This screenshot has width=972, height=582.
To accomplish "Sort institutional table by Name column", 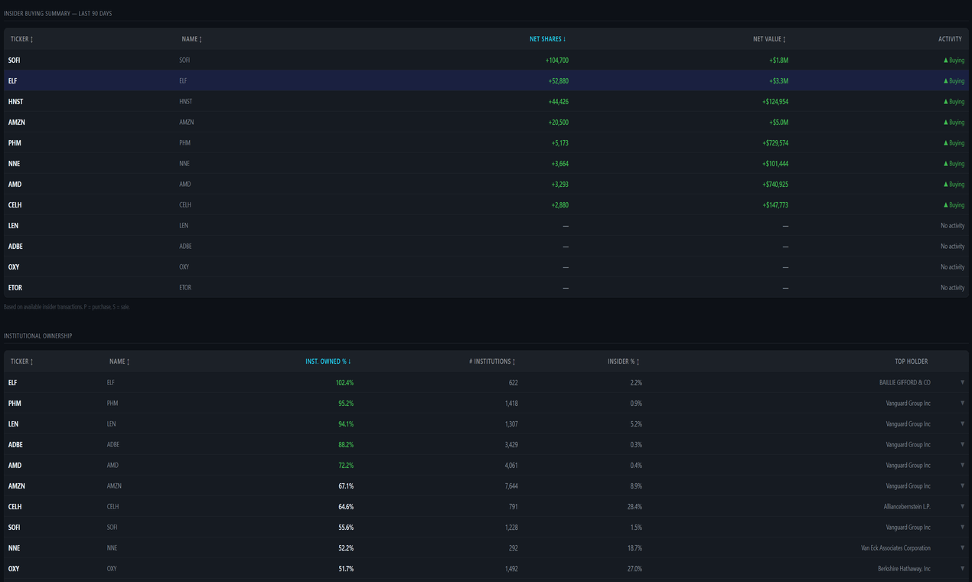I will [119, 361].
